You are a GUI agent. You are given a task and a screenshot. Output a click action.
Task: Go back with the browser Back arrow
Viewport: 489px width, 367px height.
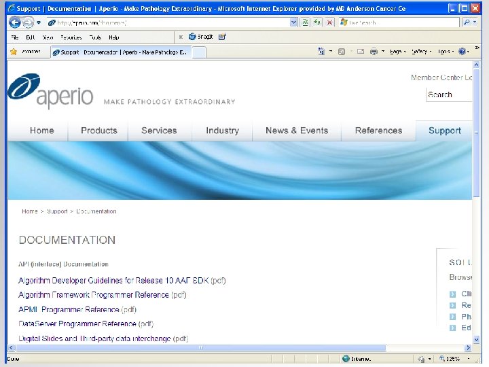15,22
